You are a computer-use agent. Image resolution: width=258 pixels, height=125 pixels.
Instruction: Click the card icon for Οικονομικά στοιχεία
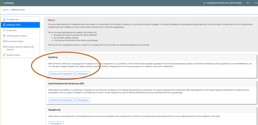coord(4,41)
